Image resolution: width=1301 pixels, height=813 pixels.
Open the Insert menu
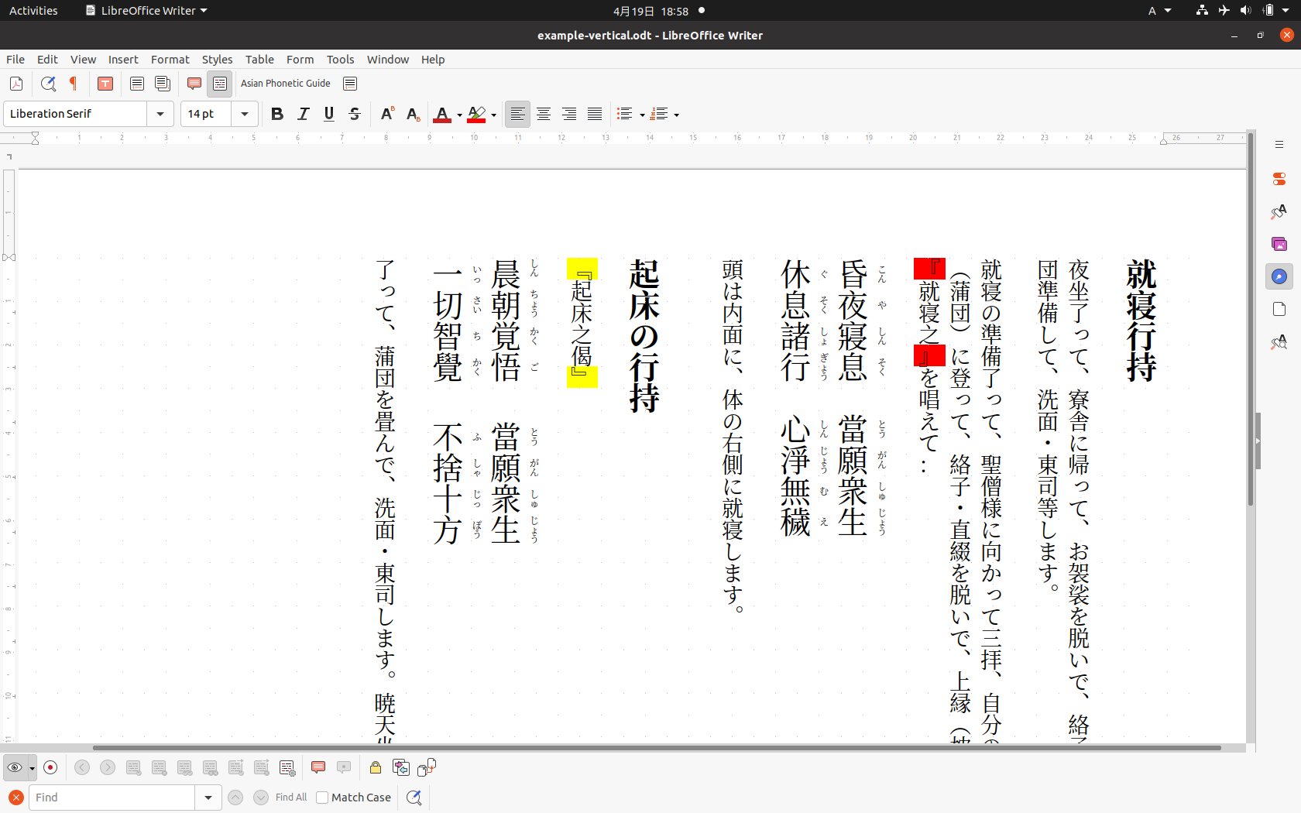(123, 60)
